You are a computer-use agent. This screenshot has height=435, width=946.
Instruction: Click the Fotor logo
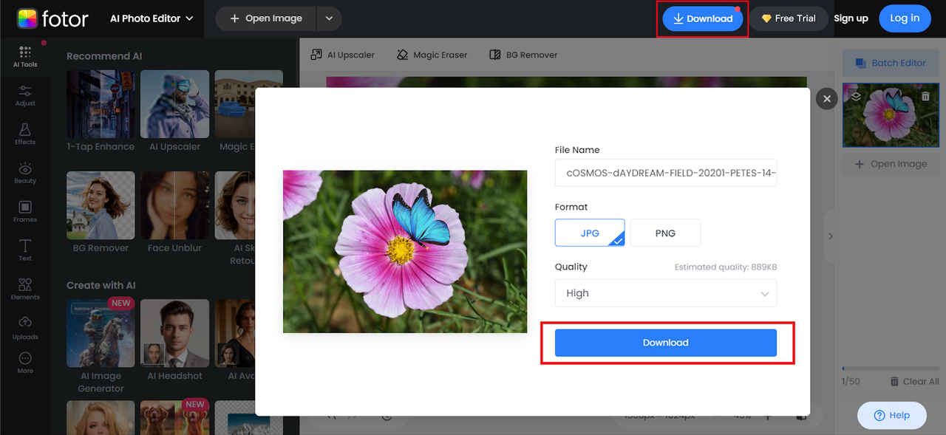tap(52, 18)
